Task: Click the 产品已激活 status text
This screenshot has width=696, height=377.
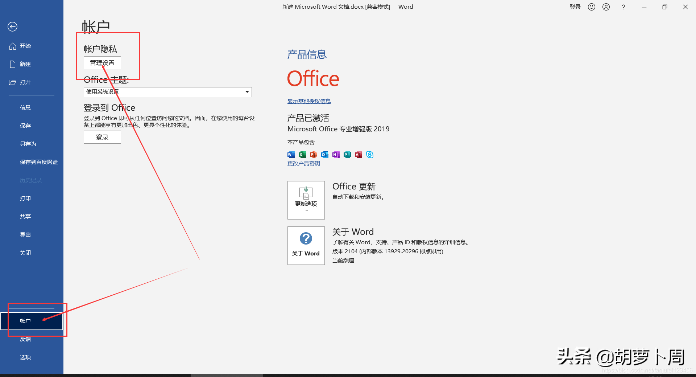Action: click(x=308, y=118)
